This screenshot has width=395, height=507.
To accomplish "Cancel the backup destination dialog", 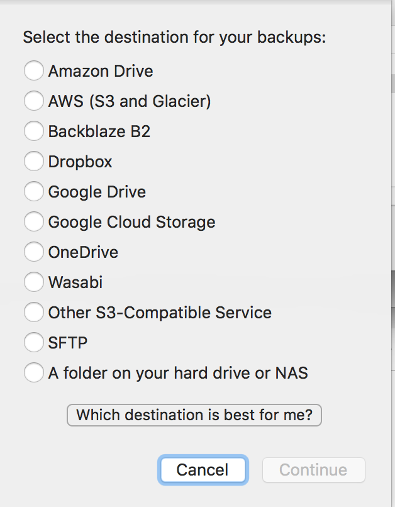I will coord(203,470).
